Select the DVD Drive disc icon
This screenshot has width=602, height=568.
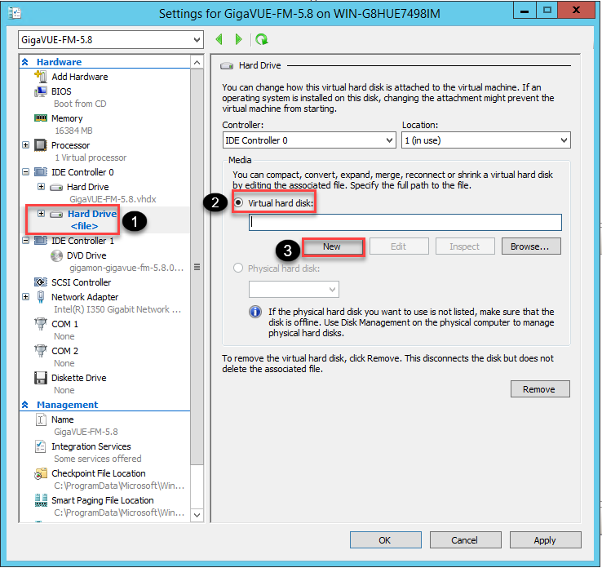[56, 255]
